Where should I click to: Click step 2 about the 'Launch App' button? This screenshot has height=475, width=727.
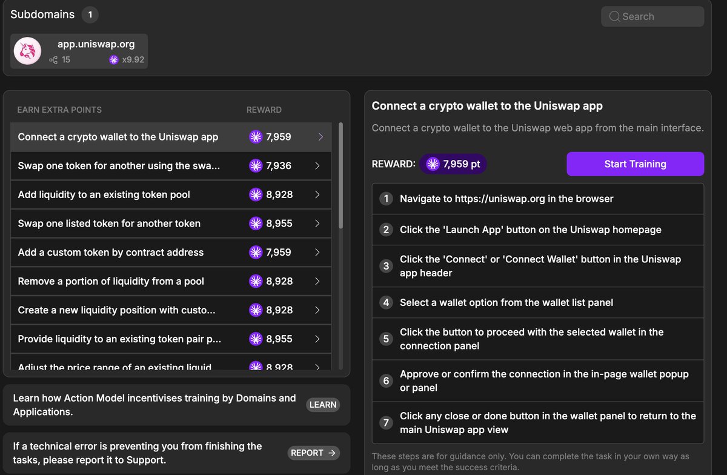pos(538,230)
